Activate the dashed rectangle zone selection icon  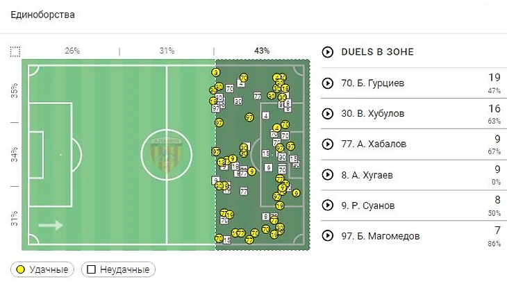pyautogui.click(x=15, y=51)
